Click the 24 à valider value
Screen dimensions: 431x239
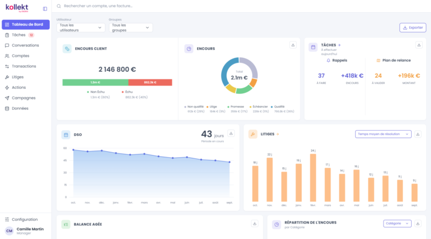click(x=378, y=76)
